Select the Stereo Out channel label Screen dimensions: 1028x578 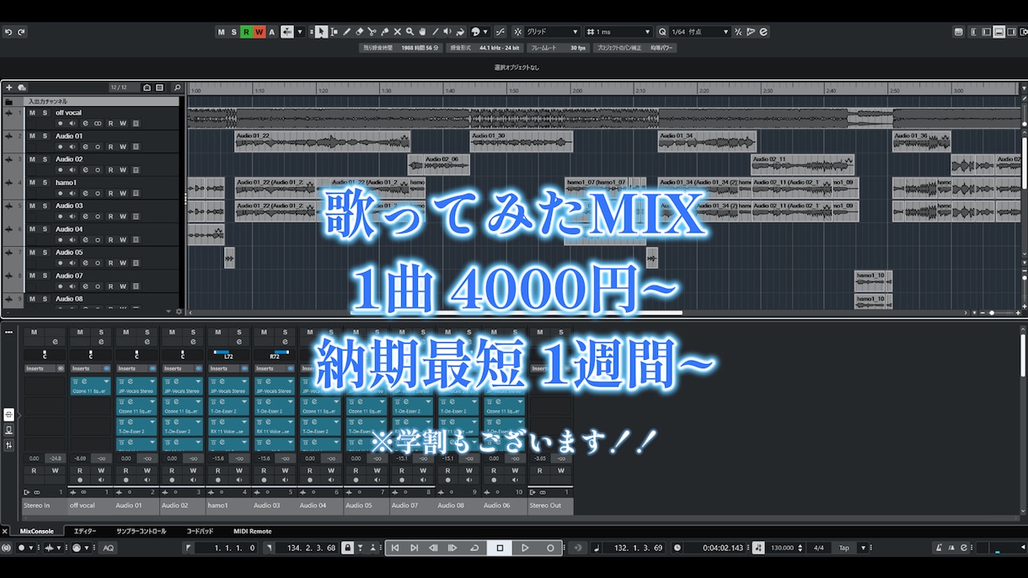pyautogui.click(x=551, y=506)
